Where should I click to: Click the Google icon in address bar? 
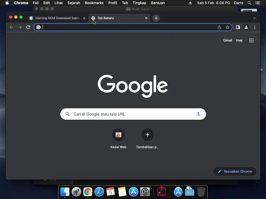click(x=38, y=27)
